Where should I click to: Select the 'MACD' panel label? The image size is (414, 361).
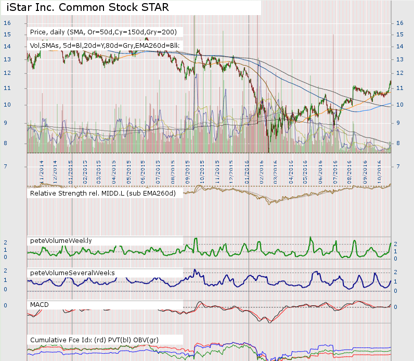pyautogui.click(x=40, y=305)
